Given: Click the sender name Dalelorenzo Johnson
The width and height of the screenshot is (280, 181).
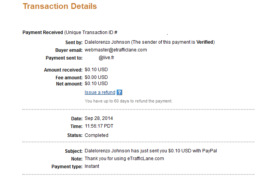Looking at the screenshot, I should (x=107, y=42).
